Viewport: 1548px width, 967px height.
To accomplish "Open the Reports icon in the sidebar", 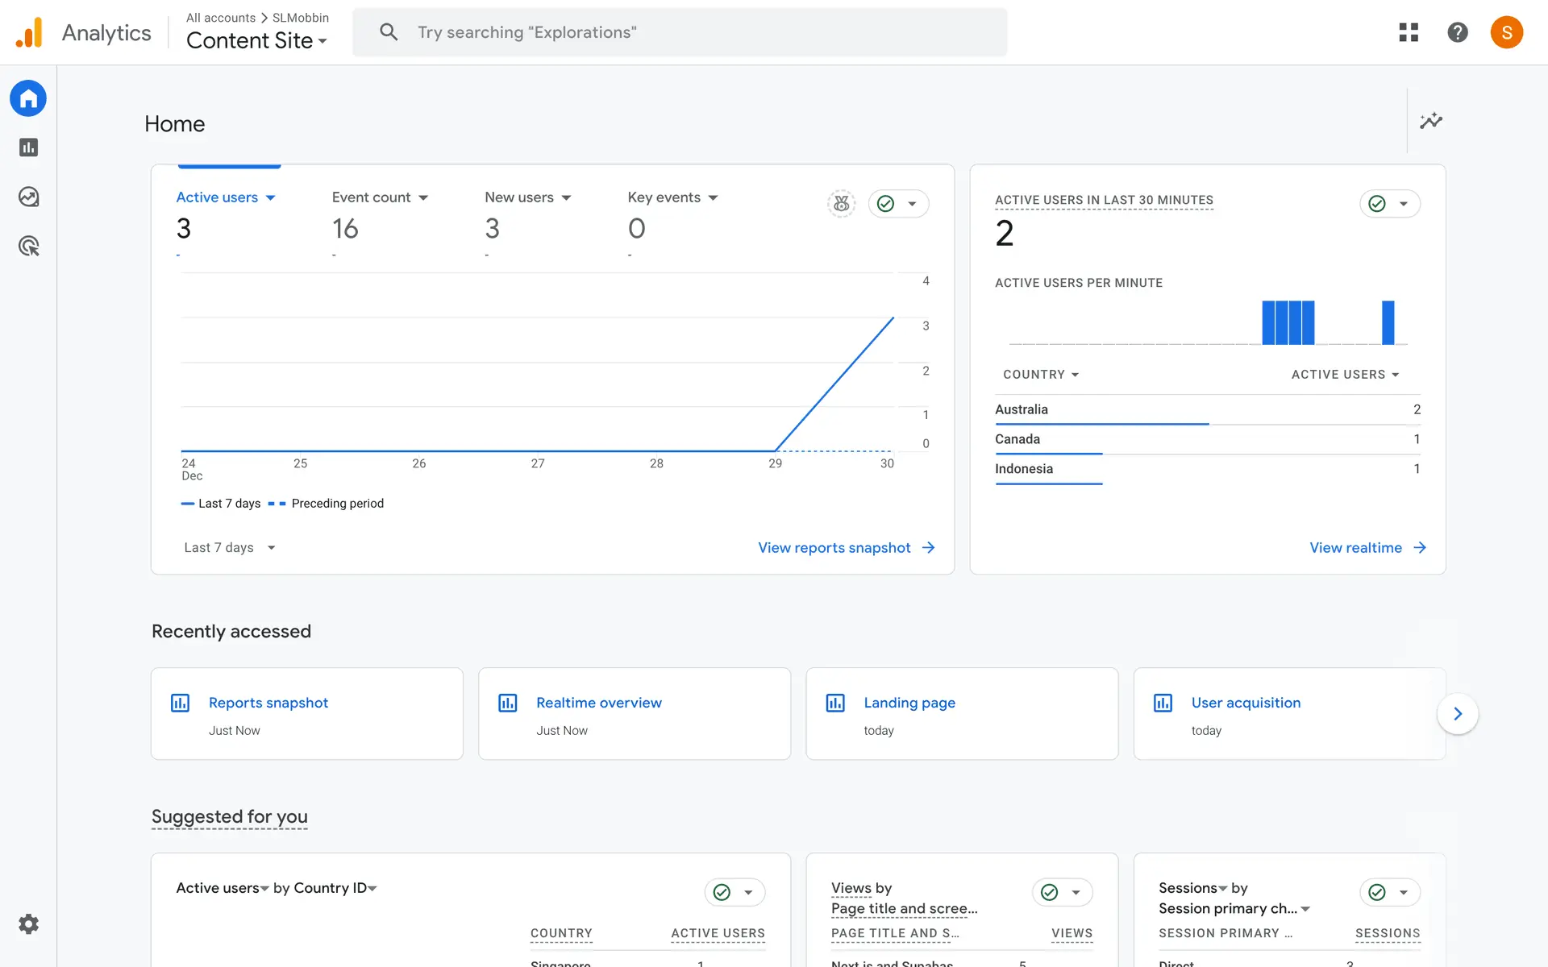I will [29, 147].
